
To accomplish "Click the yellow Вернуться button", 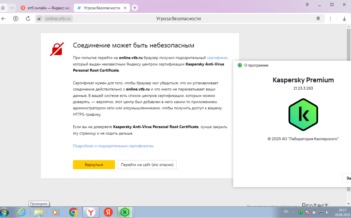I will click(94, 165).
